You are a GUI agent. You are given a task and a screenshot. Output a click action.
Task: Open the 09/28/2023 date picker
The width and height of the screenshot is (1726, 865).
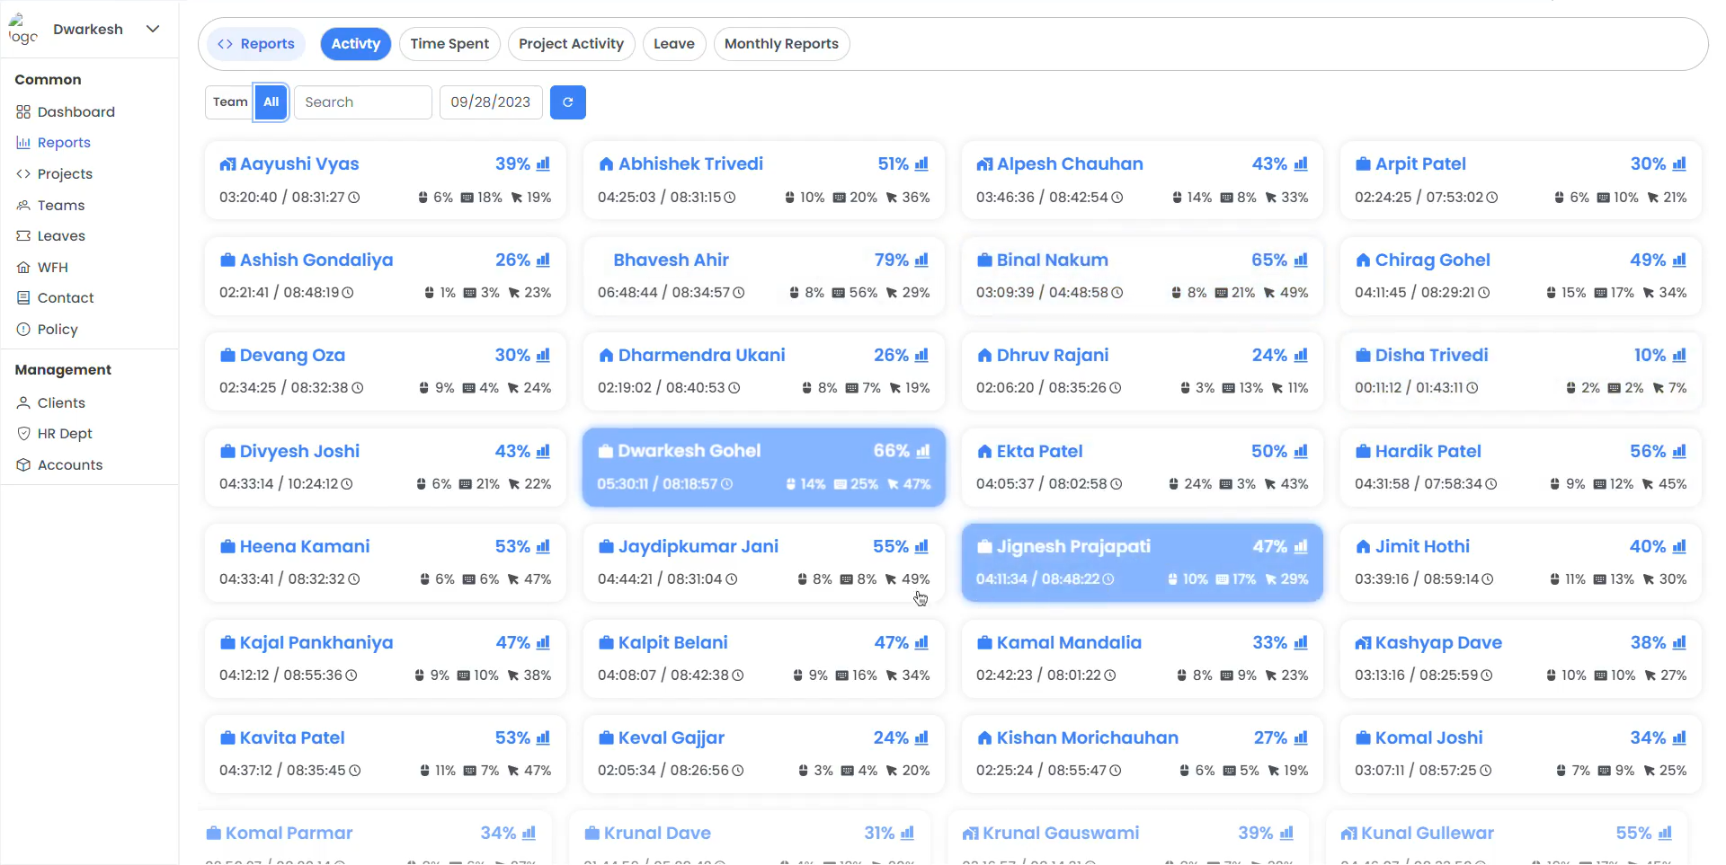pyautogui.click(x=491, y=102)
